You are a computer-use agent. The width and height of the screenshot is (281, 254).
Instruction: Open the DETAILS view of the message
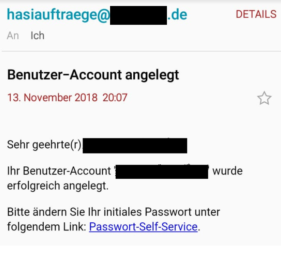click(256, 14)
